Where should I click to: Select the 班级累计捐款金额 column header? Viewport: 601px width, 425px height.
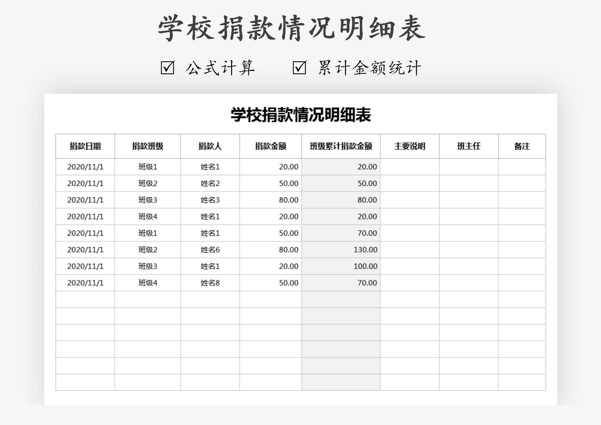pyautogui.click(x=341, y=146)
